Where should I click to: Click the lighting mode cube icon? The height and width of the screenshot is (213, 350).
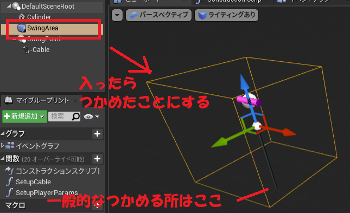202,15
